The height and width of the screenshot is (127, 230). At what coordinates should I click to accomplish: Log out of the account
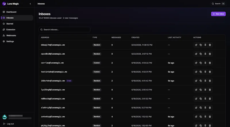coord(9,124)
